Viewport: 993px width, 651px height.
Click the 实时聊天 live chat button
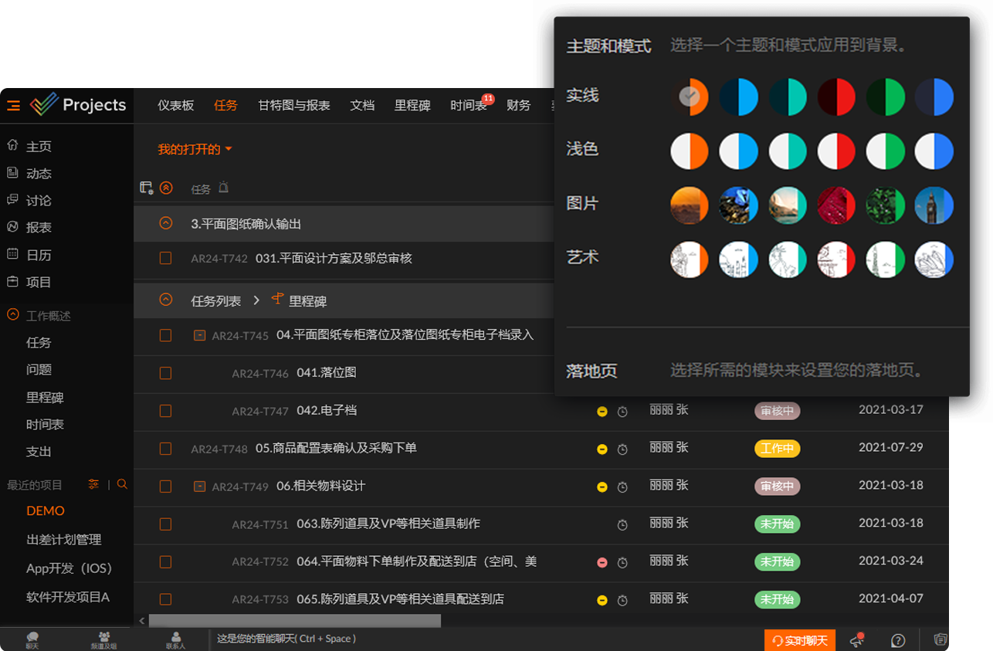tap(800, 640)
